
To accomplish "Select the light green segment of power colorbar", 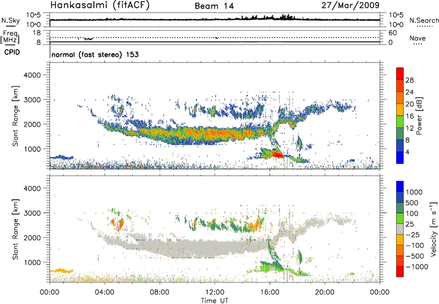I will pyautogui.click(x=400, y=121).
